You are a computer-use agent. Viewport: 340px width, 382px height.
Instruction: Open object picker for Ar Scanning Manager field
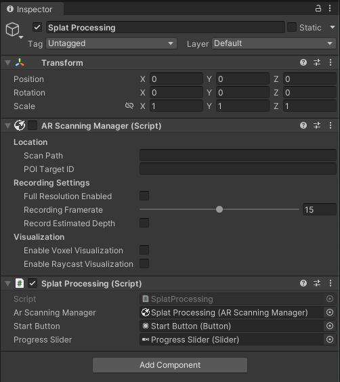click(x=330, y=312)
